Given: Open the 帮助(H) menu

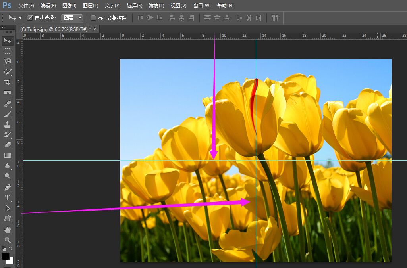Looking at the screenshot, I should [225, 6].
